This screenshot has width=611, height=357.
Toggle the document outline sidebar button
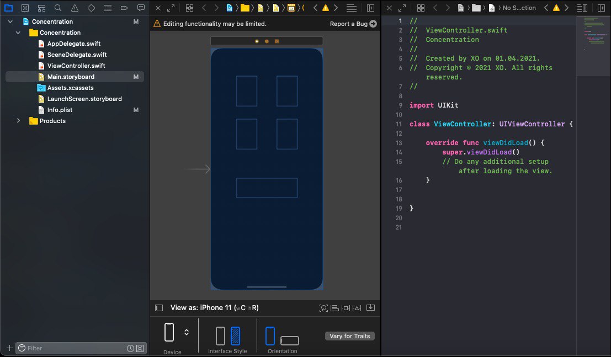(159, 308)
